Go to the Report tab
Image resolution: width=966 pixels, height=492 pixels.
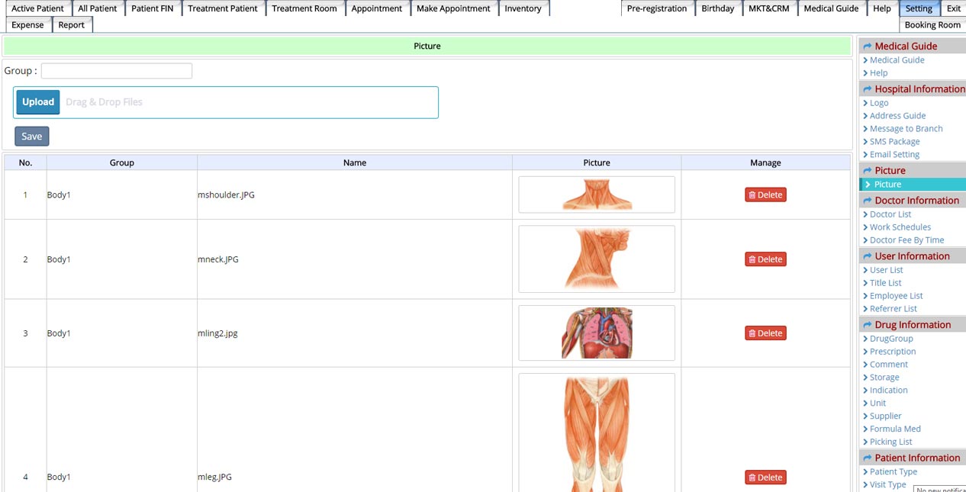coord(72,24)
